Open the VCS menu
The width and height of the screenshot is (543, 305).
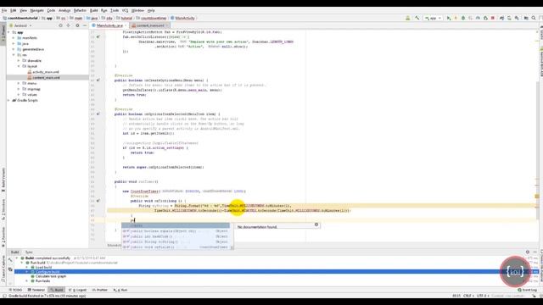pos(125,11)
